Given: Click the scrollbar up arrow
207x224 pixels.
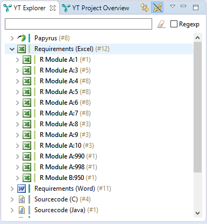Looking at the screenshot, I should click(x=197, y=38).
